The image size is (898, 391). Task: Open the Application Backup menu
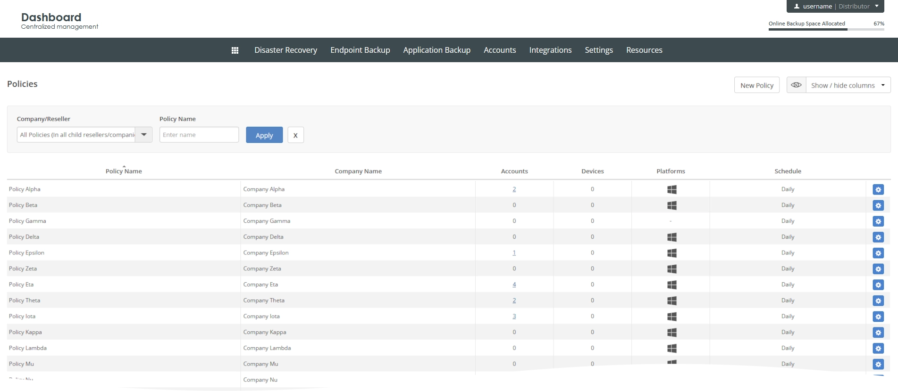click(x=436, y=50)
